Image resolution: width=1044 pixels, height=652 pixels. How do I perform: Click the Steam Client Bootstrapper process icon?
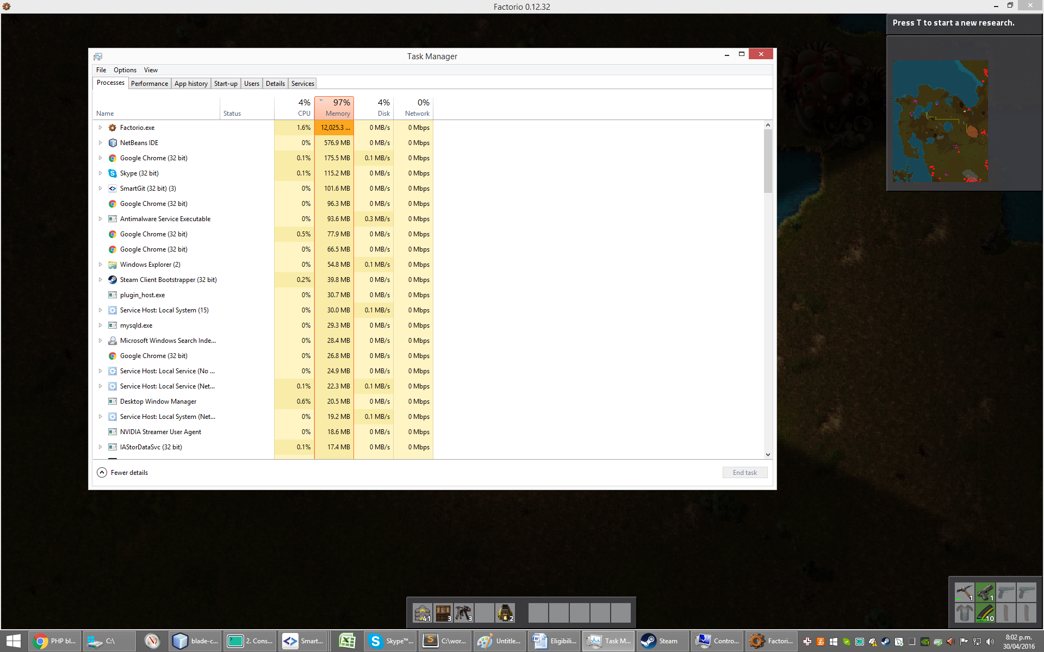pyautogui.click(x=113, y=280)
